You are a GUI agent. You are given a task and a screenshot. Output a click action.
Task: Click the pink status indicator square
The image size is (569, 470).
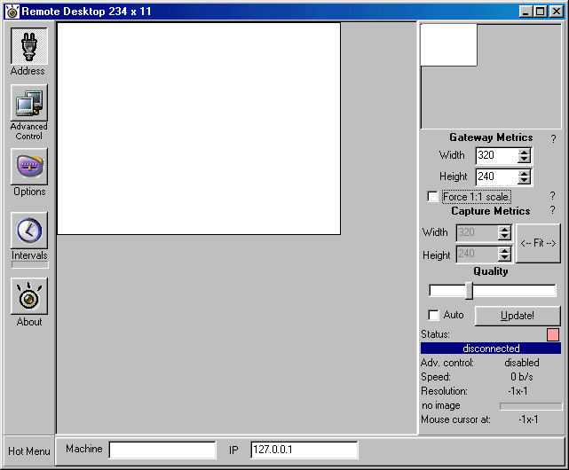(x=553, y=334)
